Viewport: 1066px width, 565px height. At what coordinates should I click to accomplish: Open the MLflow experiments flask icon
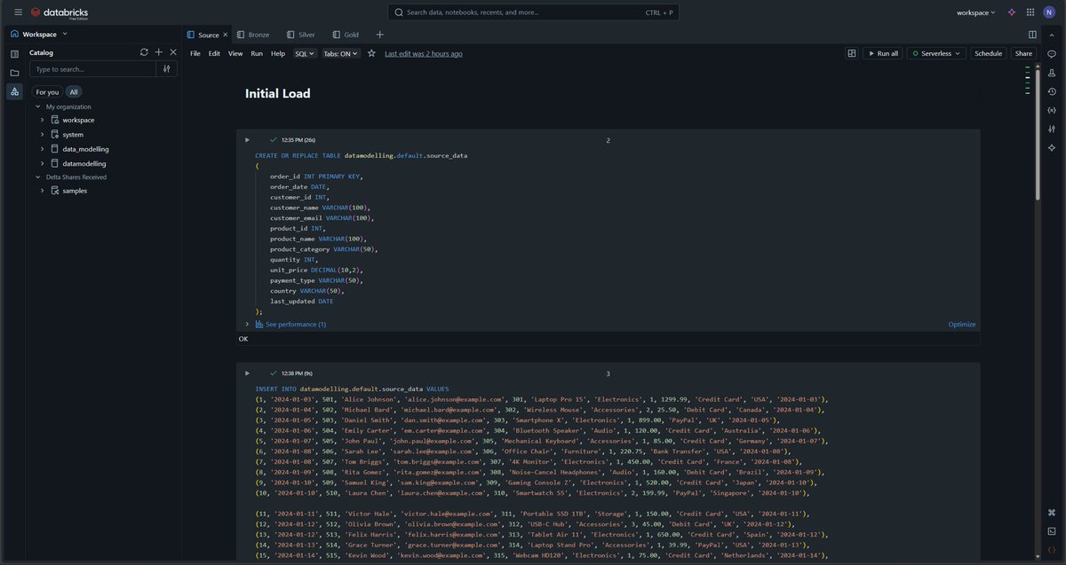[1052, 73]
